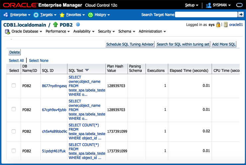The width and height of the screenshot is (246, 165).
Task: Click the Enterprise menu icon
Action: pos(6,15)
